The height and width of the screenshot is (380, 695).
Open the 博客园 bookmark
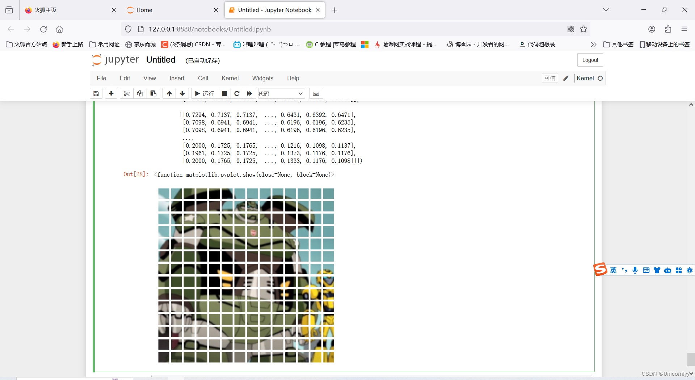478,44
